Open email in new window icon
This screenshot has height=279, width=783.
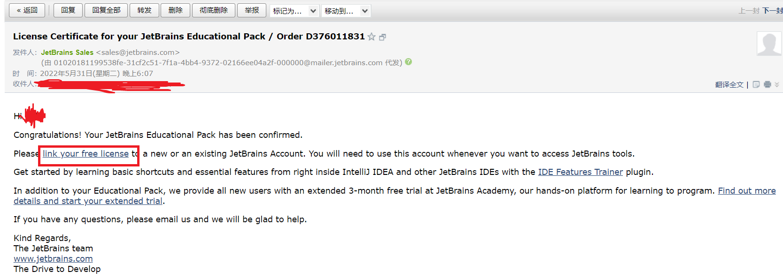tap(382, 37)
